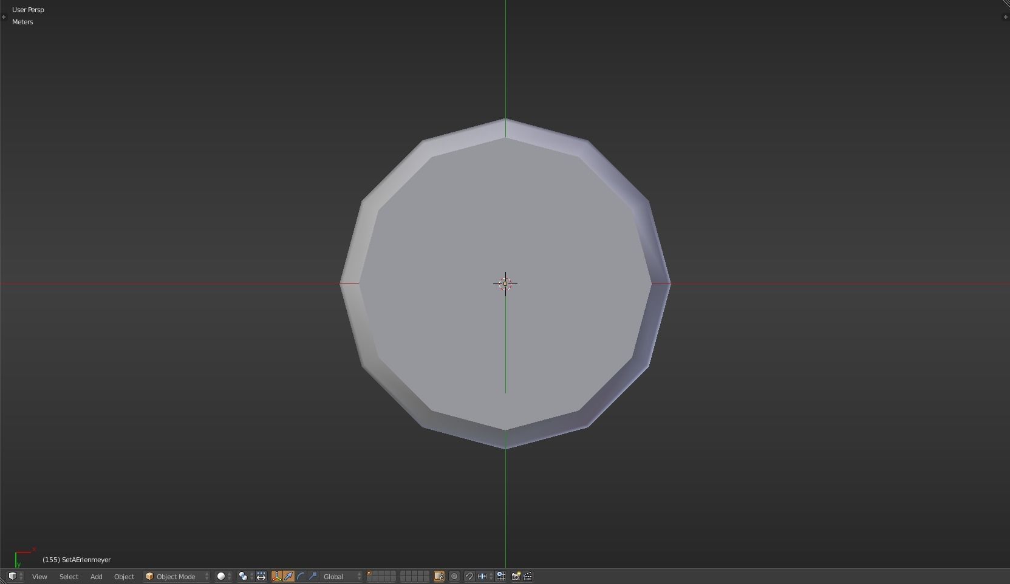This screenshot has width=1010, height=584.
Task: Open the viewport shading selector
Action: click(x=224, y=576)
